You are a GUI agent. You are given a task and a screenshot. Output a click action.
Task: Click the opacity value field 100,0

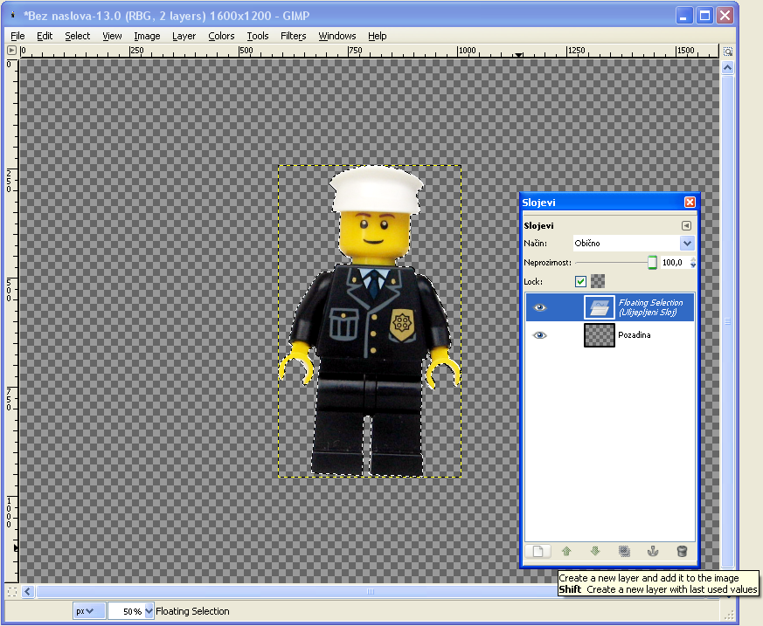coord(675,263)
